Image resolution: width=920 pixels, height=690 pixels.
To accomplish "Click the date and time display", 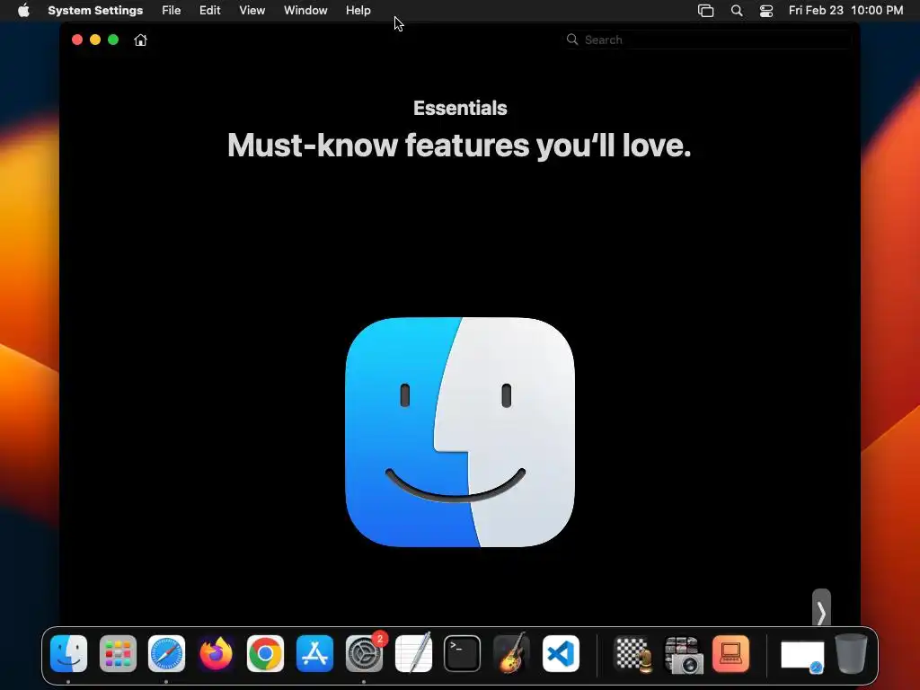I will pos(845,11).
